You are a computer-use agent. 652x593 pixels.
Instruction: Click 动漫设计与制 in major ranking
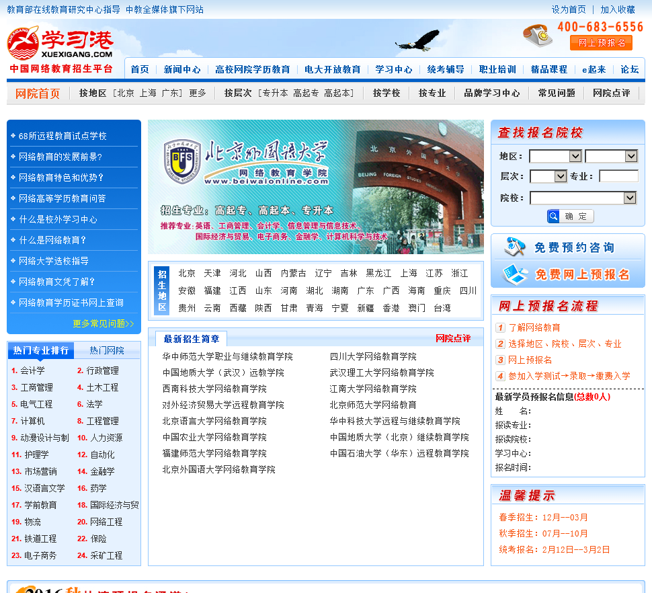click(x=44, y=438)
